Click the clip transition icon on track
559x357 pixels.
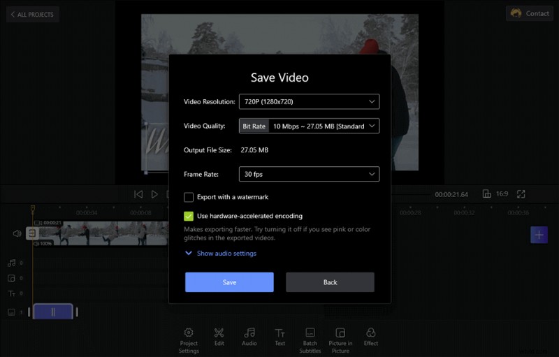coord(32,233)
